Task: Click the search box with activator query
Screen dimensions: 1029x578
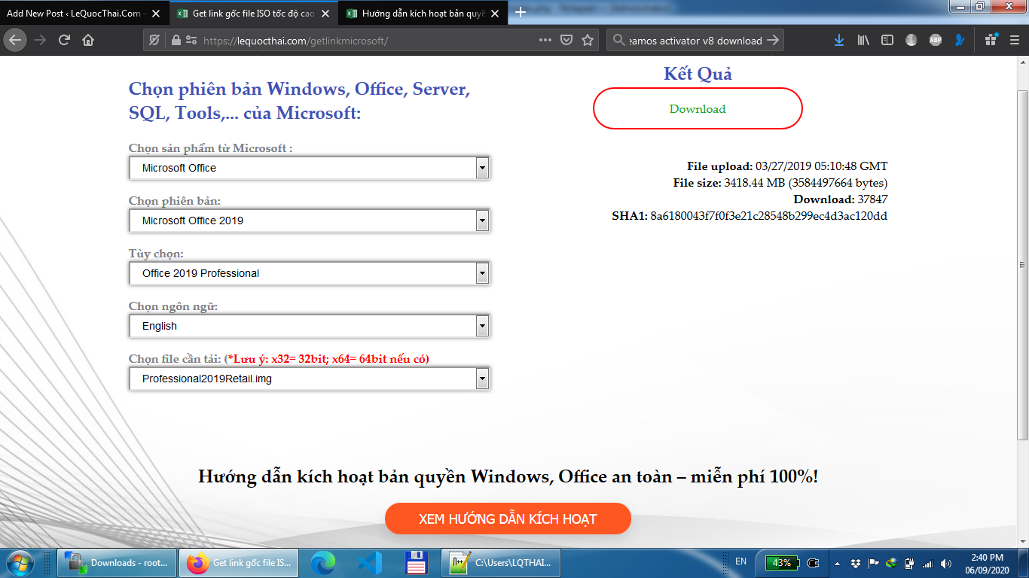Action: pyautogui.click(x=695, y=41)
